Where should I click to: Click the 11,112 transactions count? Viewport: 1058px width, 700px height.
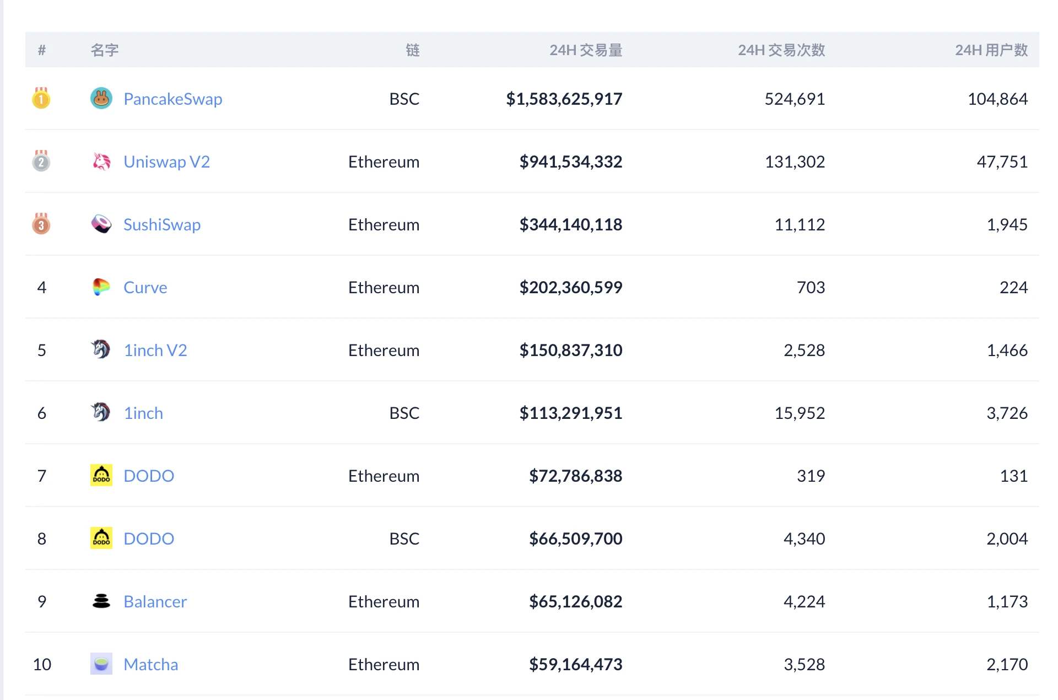(x=800, y=225)
